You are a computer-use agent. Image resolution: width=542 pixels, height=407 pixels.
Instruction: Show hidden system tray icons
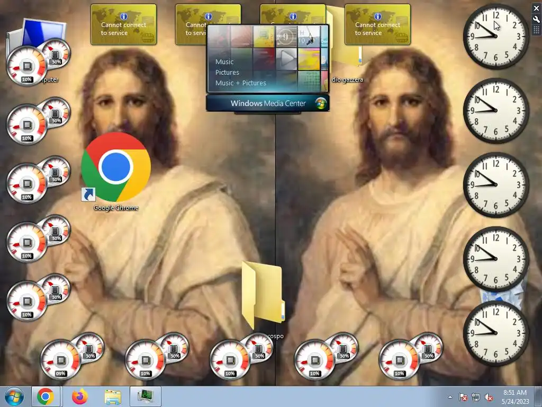[450, 397]
